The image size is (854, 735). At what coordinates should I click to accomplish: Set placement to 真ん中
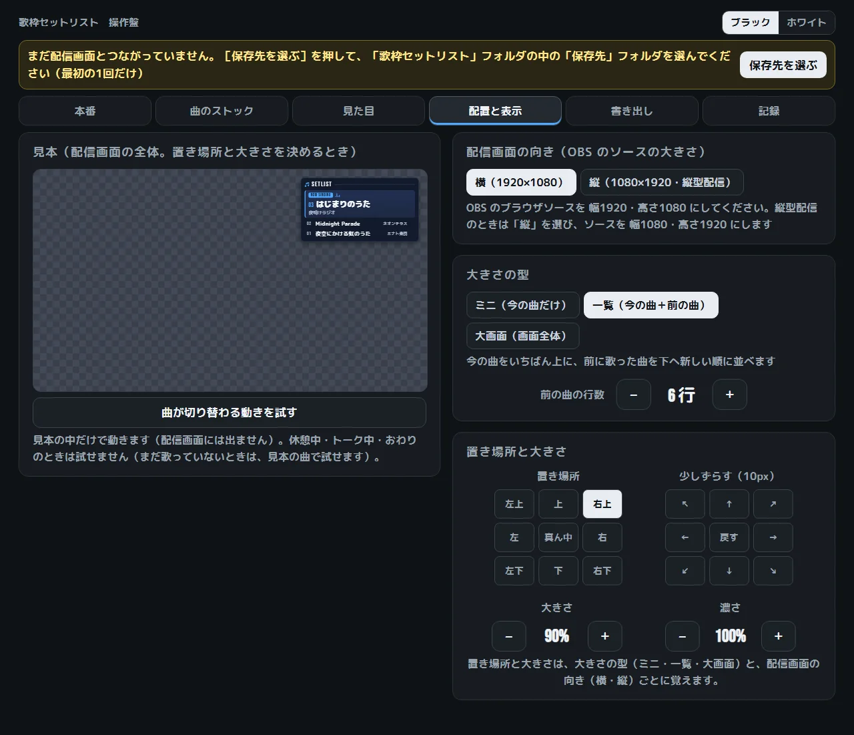tap(558, 537)
